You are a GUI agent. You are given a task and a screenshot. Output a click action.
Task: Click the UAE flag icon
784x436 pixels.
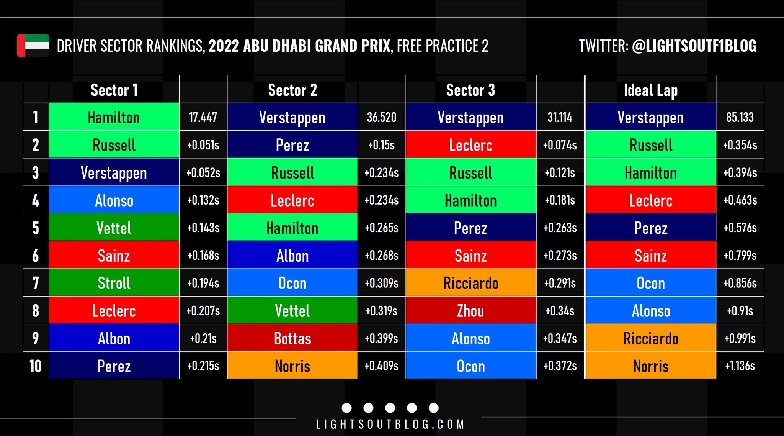33,46
